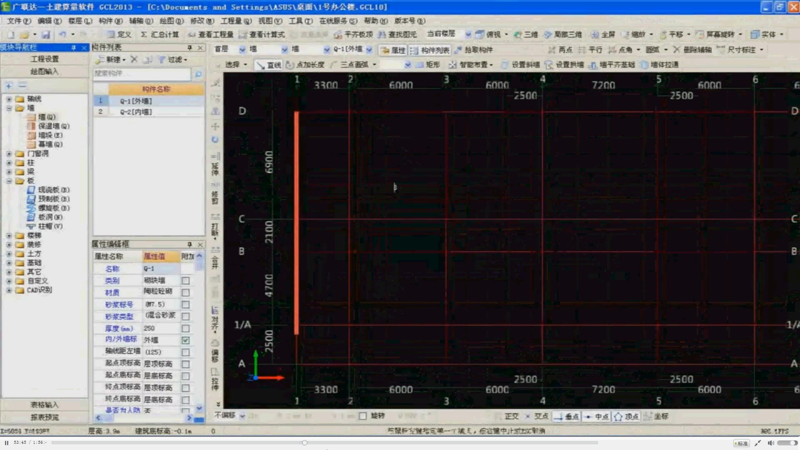Screen dimensions: 800x450
Task: Expand the 门窗洞 tree folder
Action: [9, 154]
